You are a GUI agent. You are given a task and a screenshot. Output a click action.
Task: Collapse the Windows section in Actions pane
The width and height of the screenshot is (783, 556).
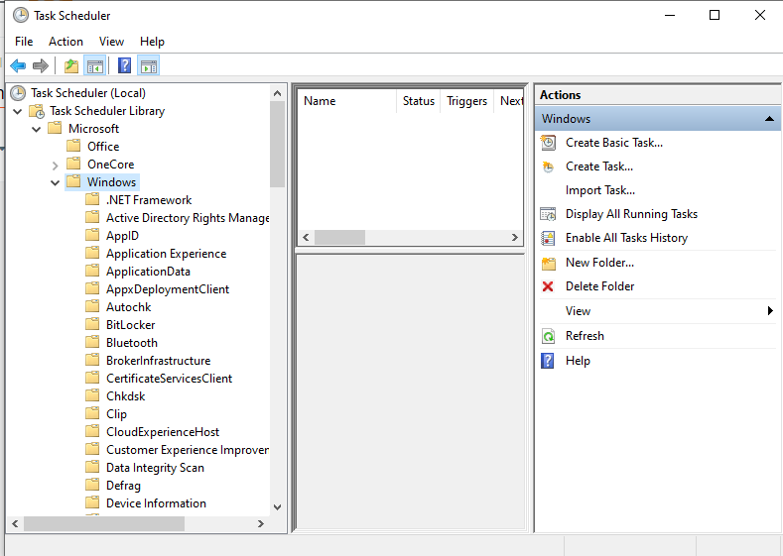point(769,119)
